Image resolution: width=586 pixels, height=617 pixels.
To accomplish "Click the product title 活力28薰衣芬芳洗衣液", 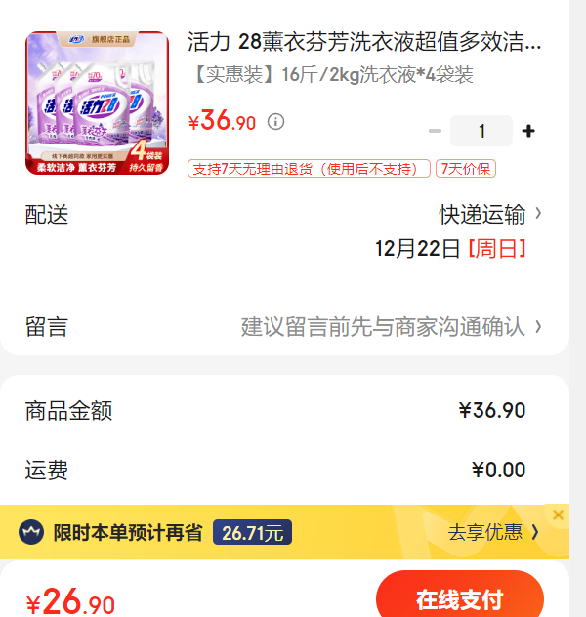I will pyautogui.click(x=364, y=42).
